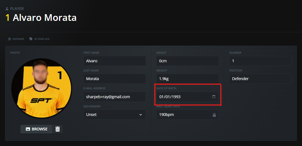Click the PLAYER label above the name
Image resolution: width=302 pixels, height=146 pixels.
17,9
